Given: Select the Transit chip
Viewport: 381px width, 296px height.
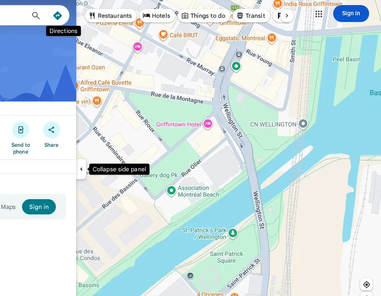Looking at the screenshot, I should 251,16.
